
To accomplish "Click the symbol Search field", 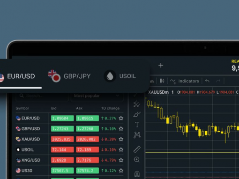I will click(x=42, y=96).
